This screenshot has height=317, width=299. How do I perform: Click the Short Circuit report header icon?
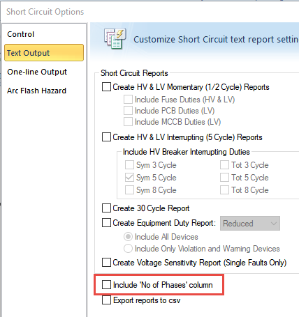click(x=115, y=38)
